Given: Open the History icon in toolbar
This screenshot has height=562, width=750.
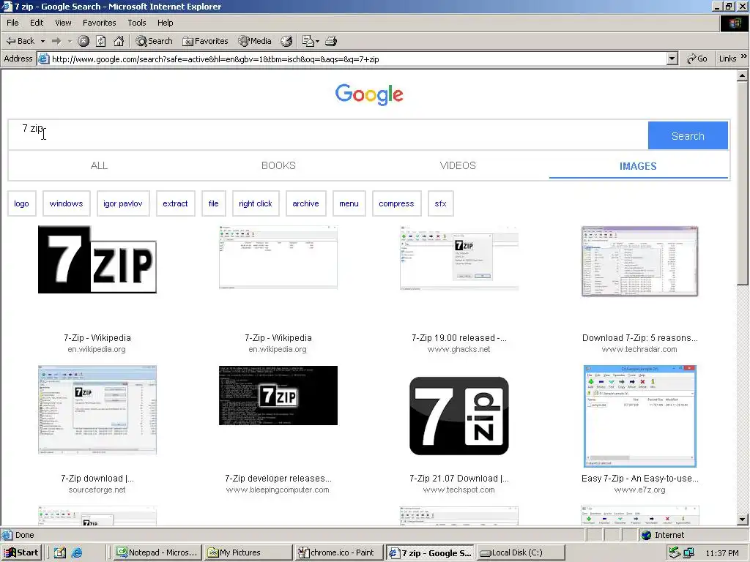Looking at the screenshot, I should point(286,41).
